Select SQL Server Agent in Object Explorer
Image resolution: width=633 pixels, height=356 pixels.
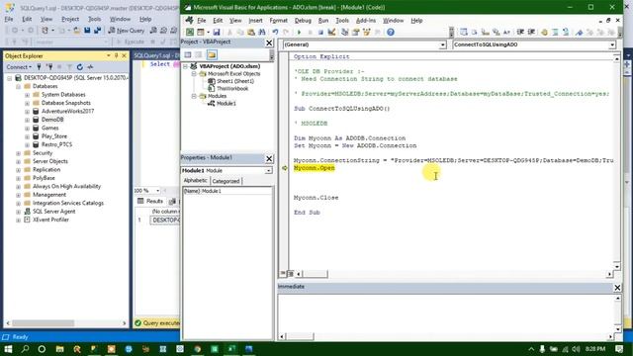(x=53, y=212)
